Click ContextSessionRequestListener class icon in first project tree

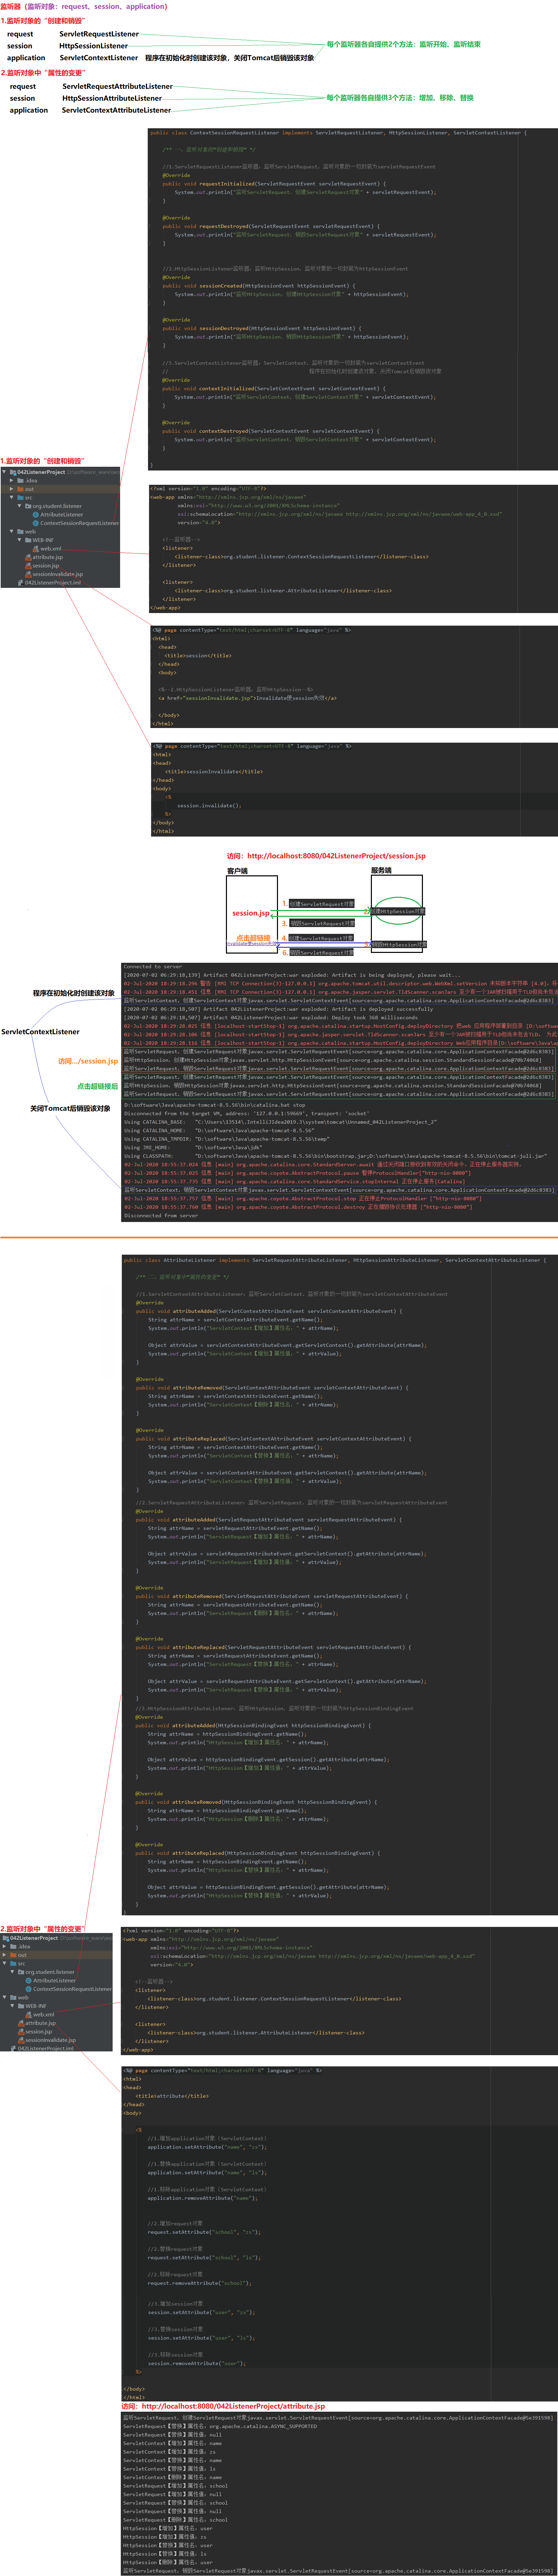[x=36, y=523]
